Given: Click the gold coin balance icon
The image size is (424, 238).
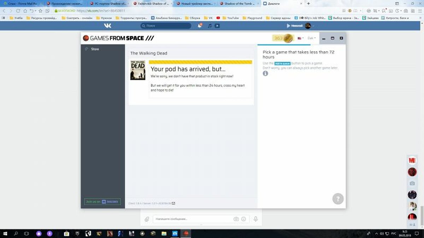Looking at the screenshot, I should tap(288, 38).
